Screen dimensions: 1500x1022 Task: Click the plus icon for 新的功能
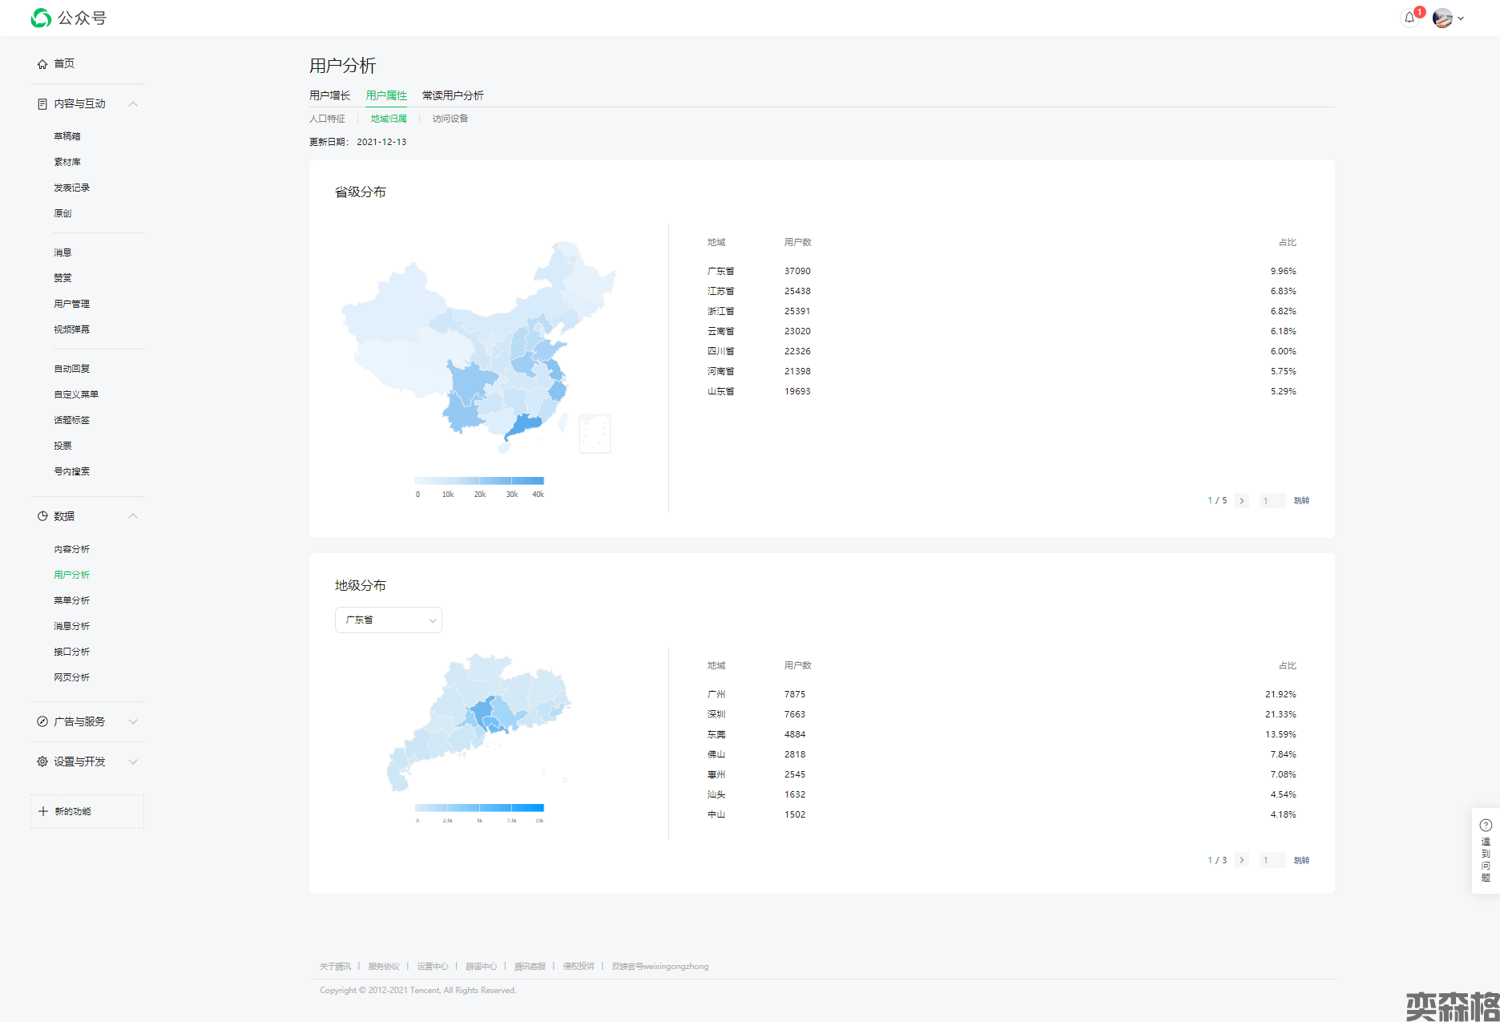(x=43, y=811)
